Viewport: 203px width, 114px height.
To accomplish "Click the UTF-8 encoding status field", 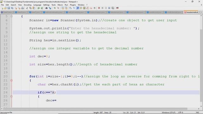I will click(x=180, y=112).
